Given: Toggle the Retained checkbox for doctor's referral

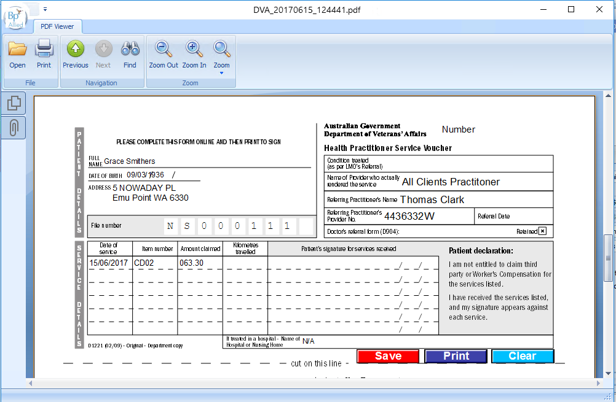Looking at the screenshot, I should (x=543, y=231).
